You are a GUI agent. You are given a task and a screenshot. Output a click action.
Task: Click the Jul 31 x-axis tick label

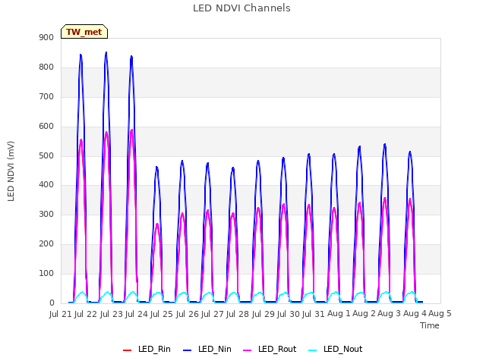tap(314, 314)
